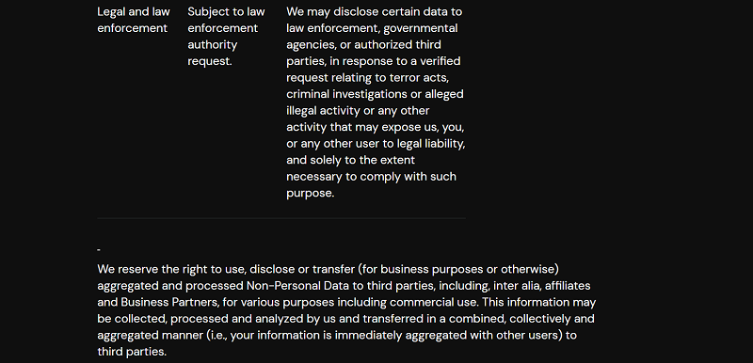753x363 pixels.
Task: Click the line "law enforcement, governmental"
Action: click(x=372, y=28)
